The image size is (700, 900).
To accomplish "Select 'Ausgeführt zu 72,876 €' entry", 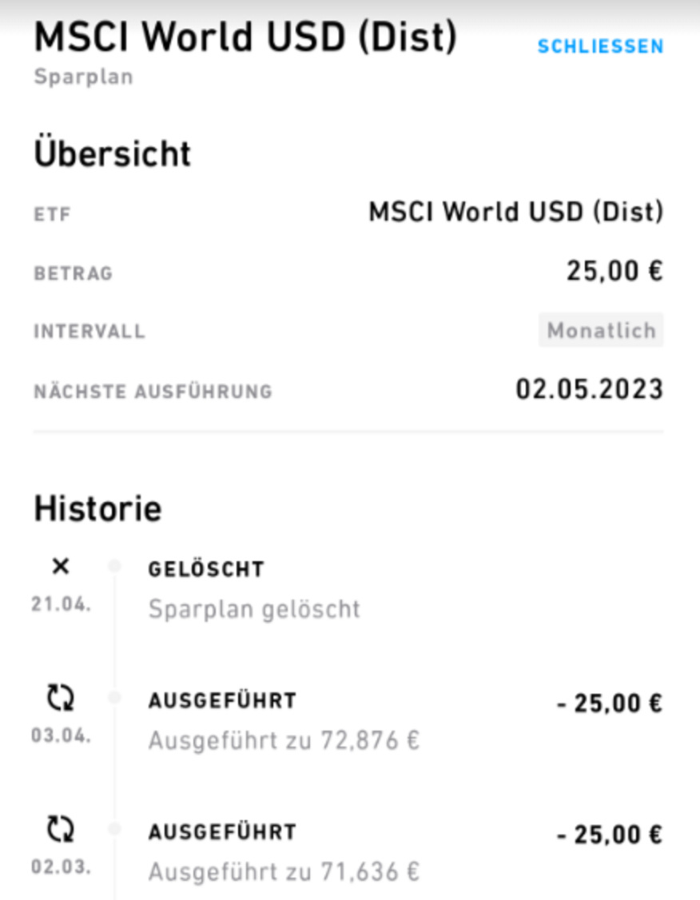I will (284, 741).
